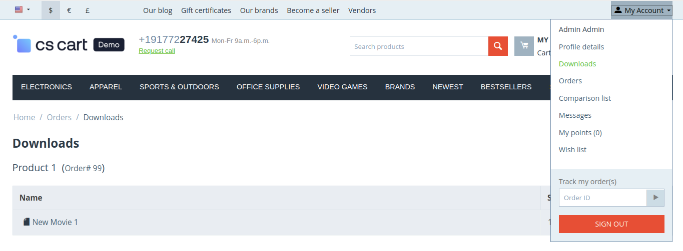The height and width of the screenshot is (251, 683).
Task: Switch currency to pound sterling
Action: pos(88,10)
